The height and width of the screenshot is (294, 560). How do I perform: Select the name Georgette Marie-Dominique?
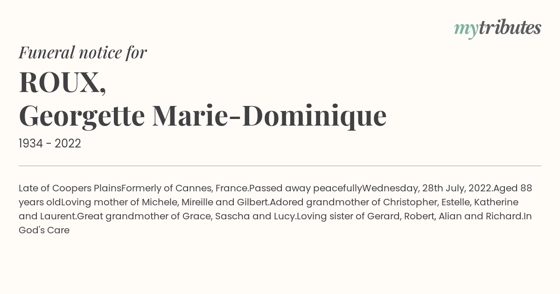[203, 116]
